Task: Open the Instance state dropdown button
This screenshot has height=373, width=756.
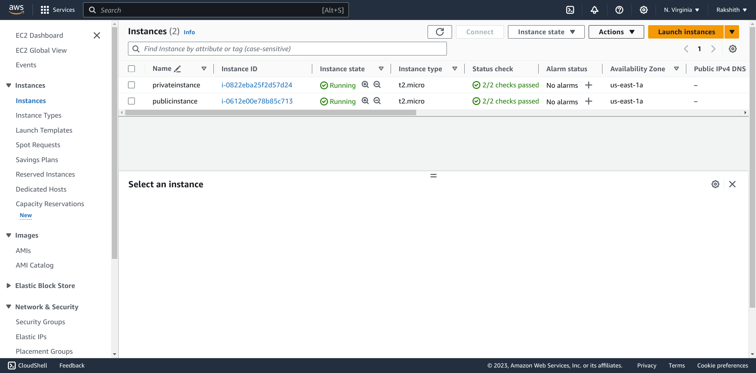Action: pos(546,32)
